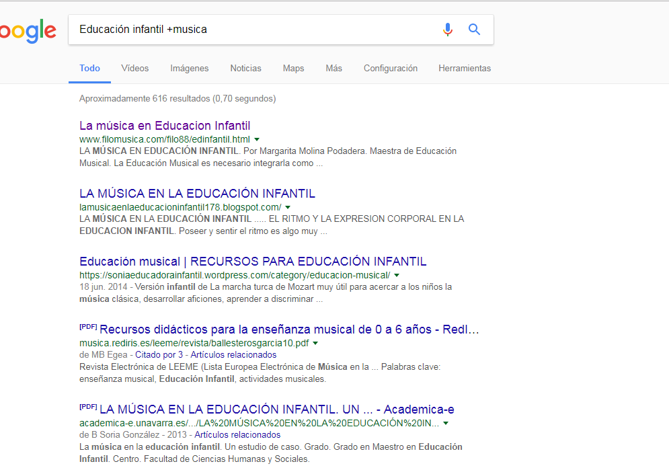
Task: Open the Noticias tab
Action: click(x=246, y=69)
